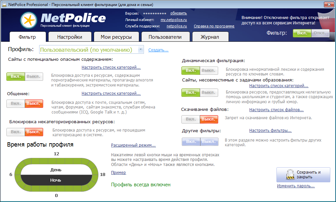Viewport: 336px width, 202px height.
Task: Click Вкл. for Другие фильтры
Action: [x=191, y=142]
